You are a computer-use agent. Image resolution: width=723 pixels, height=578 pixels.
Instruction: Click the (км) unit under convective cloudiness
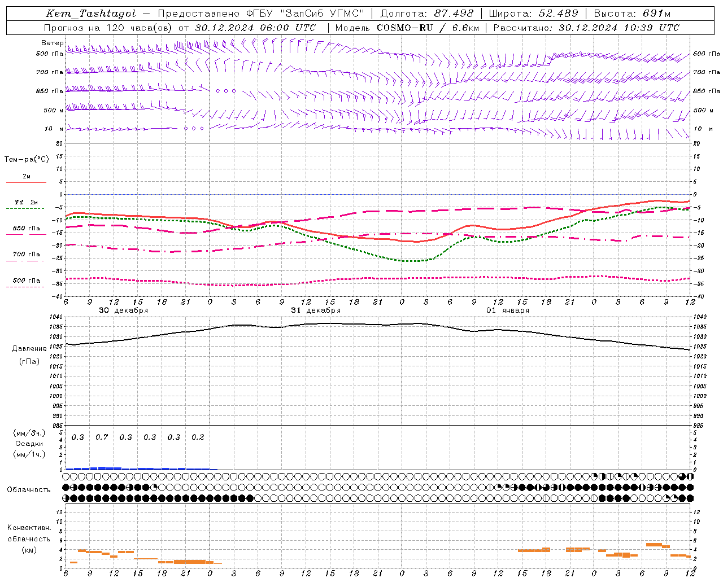[29, 549]
